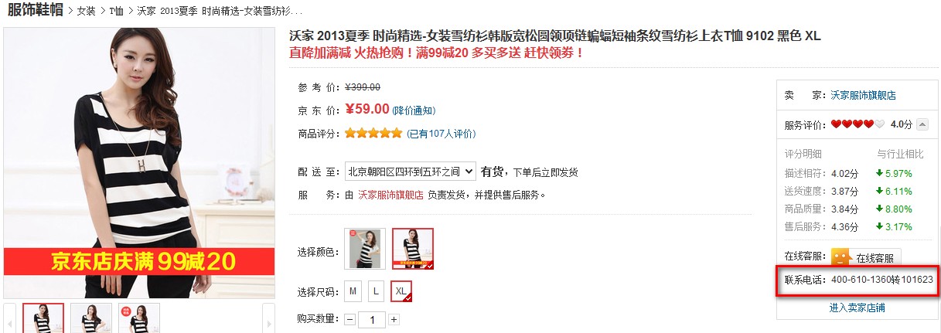This screenshot has width=941, height=333.
Task: Click the quantity input field
Action: tap(372, 320)
